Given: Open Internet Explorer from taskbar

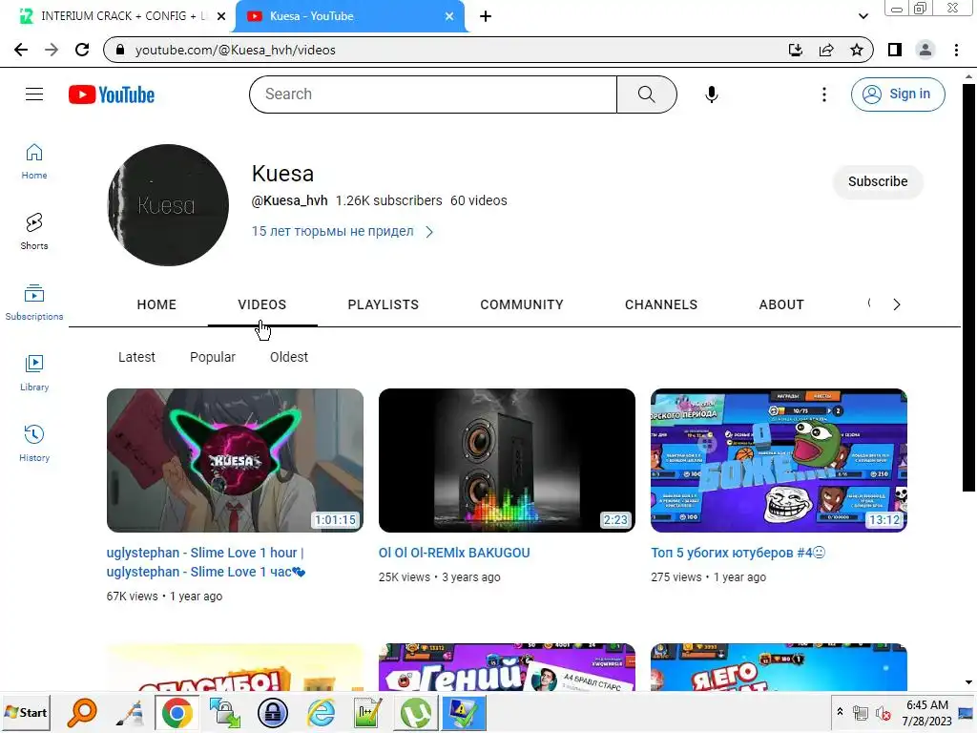Looking at the screenshot, I should 322,713.
